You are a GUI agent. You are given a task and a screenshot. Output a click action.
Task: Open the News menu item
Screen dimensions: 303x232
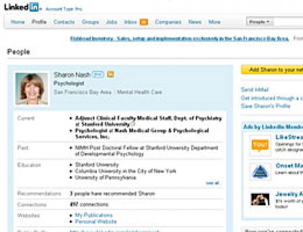(x=195, y=22)
